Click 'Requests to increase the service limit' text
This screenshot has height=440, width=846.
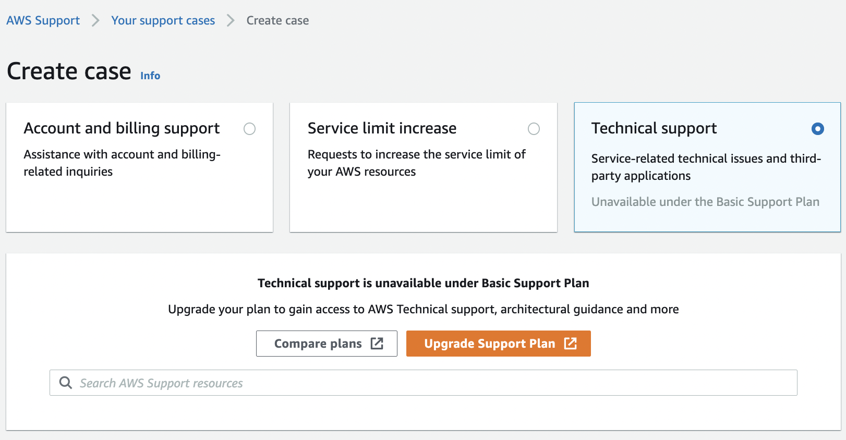tap(416, 163)
